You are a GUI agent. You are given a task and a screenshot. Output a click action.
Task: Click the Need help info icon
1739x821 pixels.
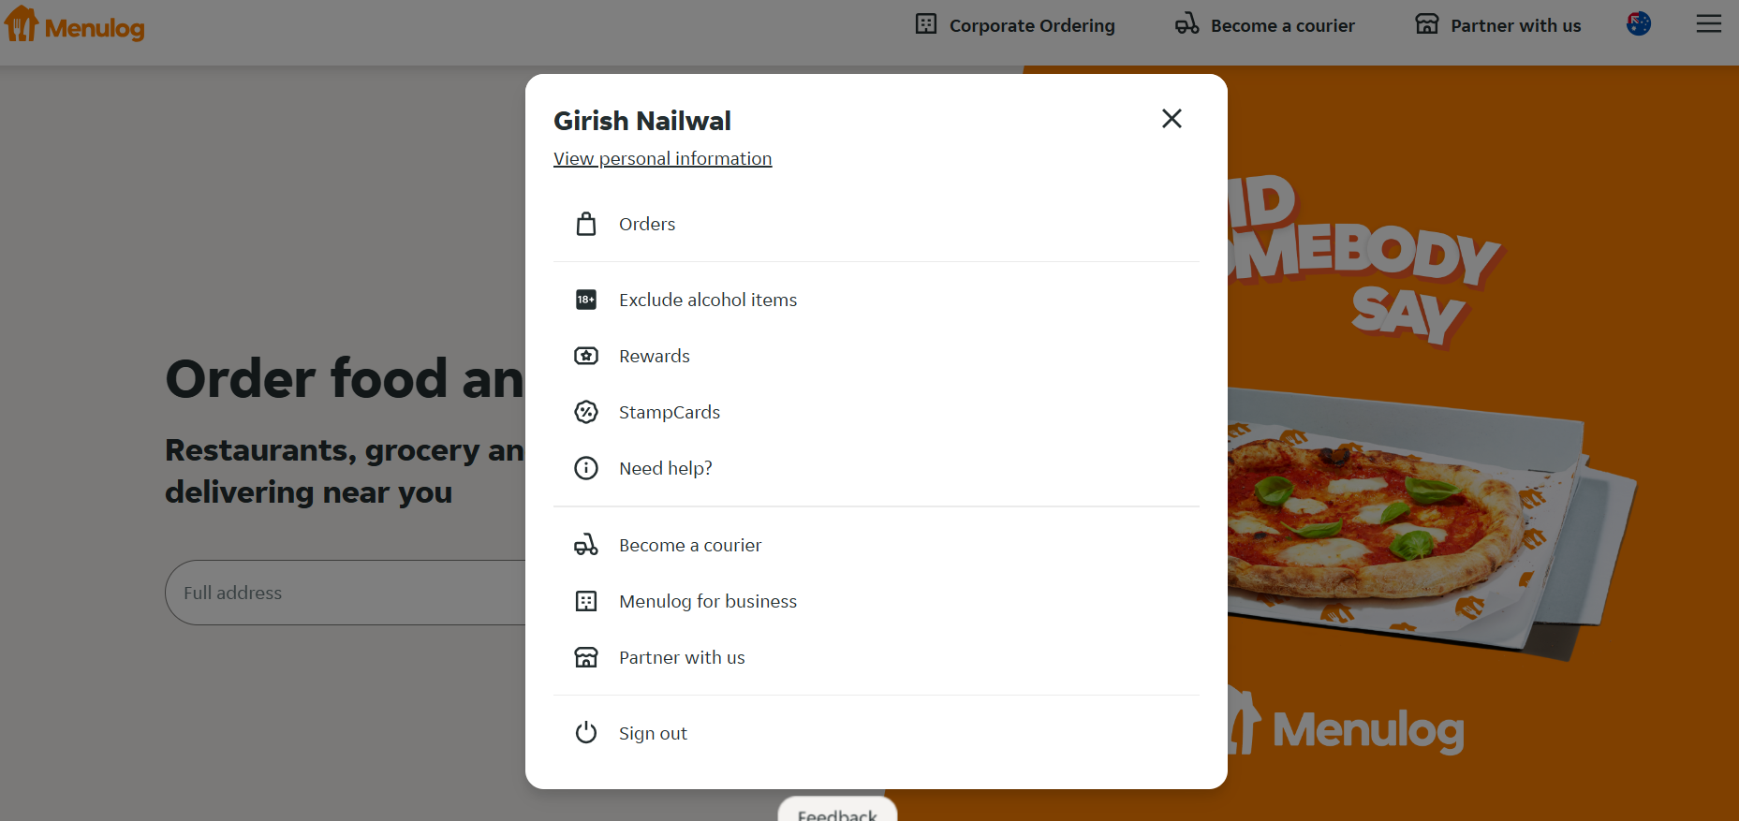click(x=586, y=468)
